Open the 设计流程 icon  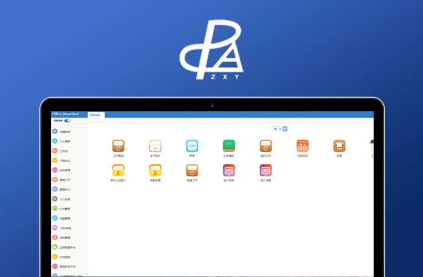[266, 171]
